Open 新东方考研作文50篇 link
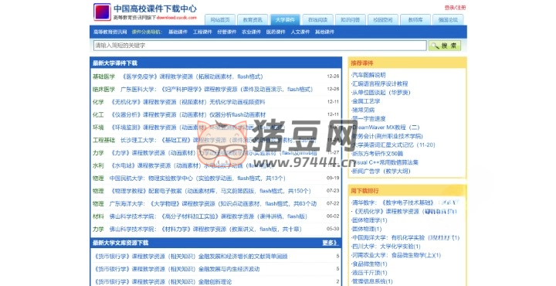The width and height of the screenshot is (556, 286). 377,154
